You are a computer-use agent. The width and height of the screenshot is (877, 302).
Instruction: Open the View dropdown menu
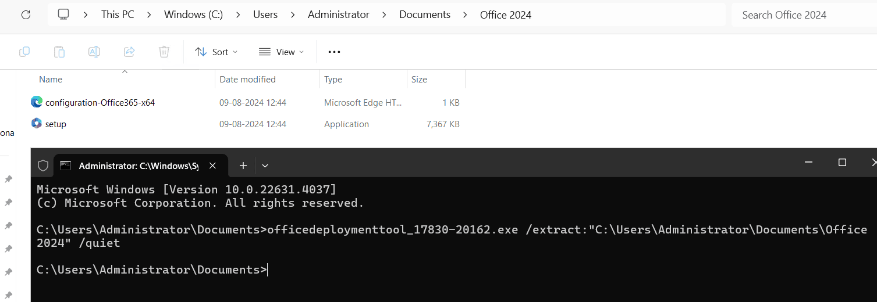[281, 52]
